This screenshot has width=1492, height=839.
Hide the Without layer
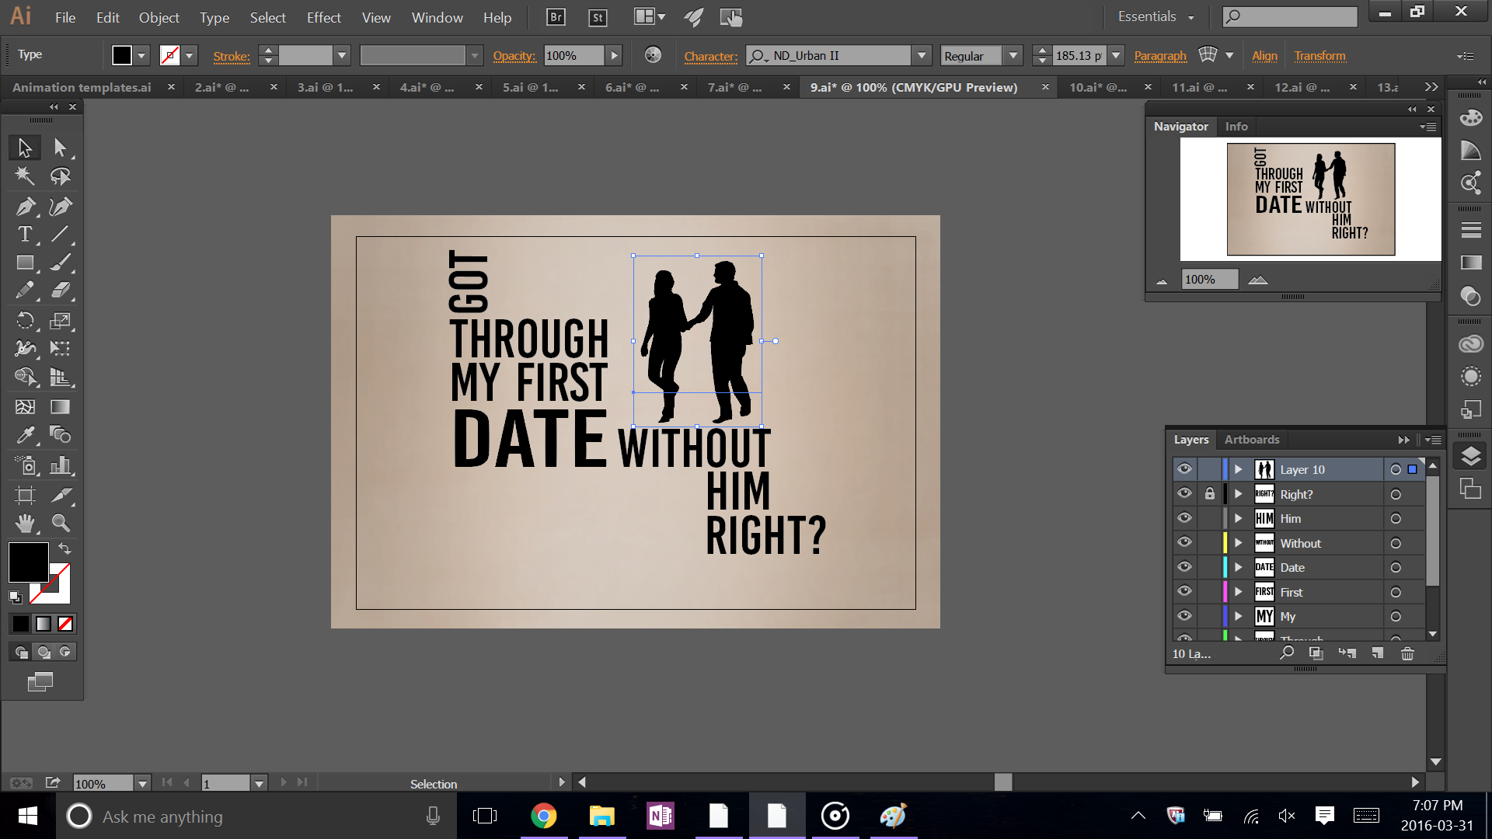[x=1184, y=543]
